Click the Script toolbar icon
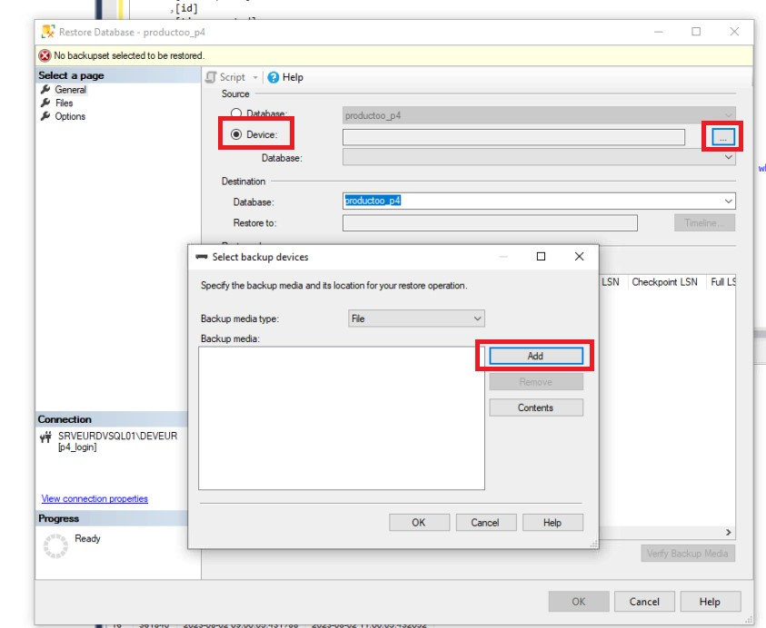The height and width of the screenshot is (628, 766). pyautogui.click(x=212, y=78)
